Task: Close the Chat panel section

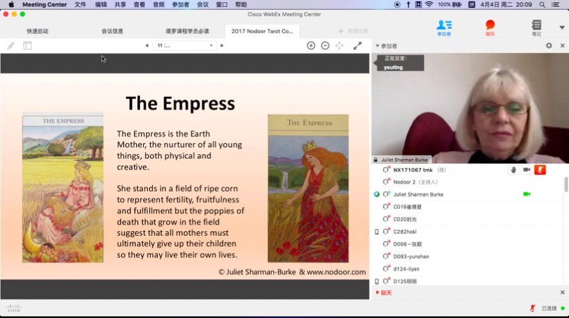Action: [x=562, y=293]
